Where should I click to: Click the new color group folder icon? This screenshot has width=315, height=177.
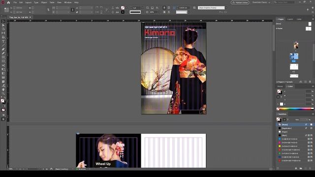click(x=301, y=168)
